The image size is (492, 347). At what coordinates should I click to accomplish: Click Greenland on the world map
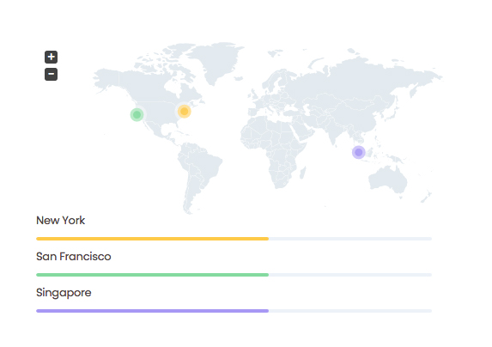216,61
